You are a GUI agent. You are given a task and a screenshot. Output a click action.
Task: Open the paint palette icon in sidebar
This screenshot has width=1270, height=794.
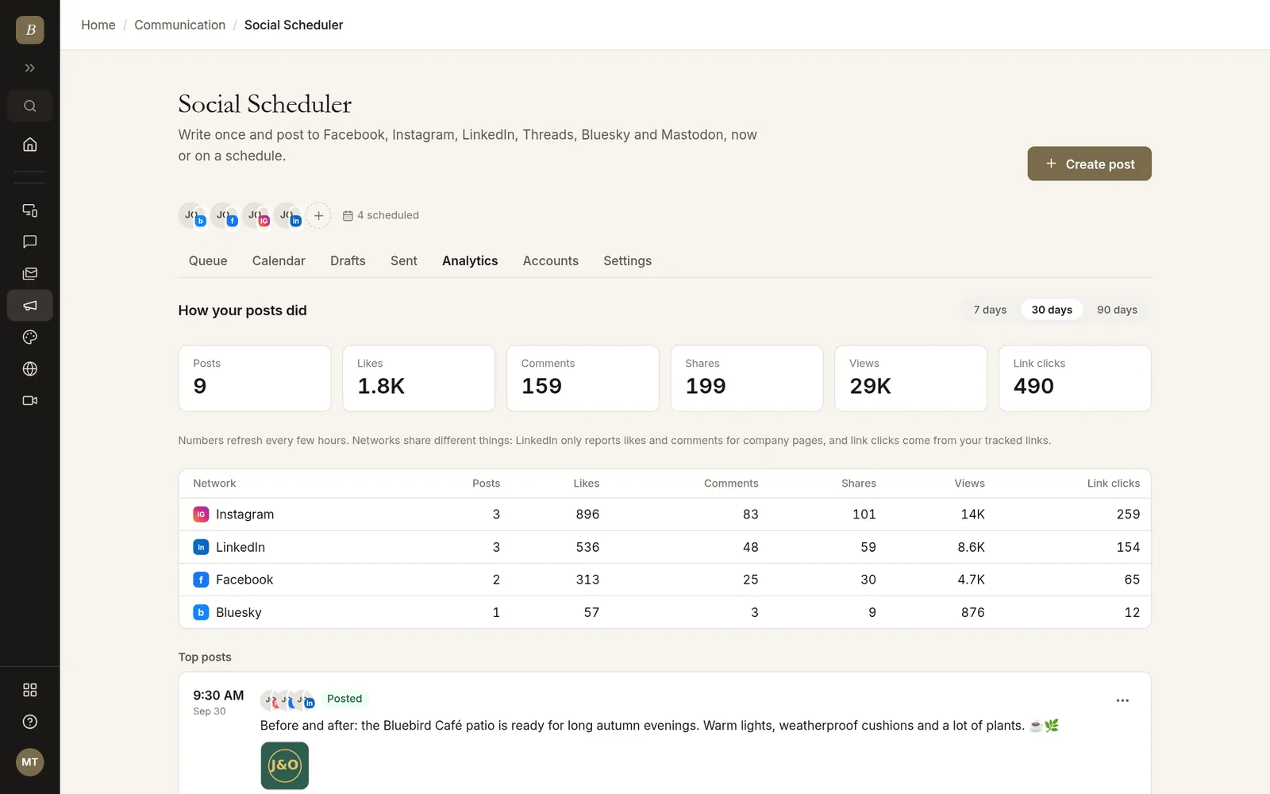(x=30, y=337)
